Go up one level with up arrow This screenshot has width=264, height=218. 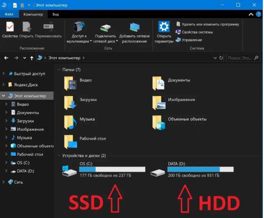coord(32,58)
